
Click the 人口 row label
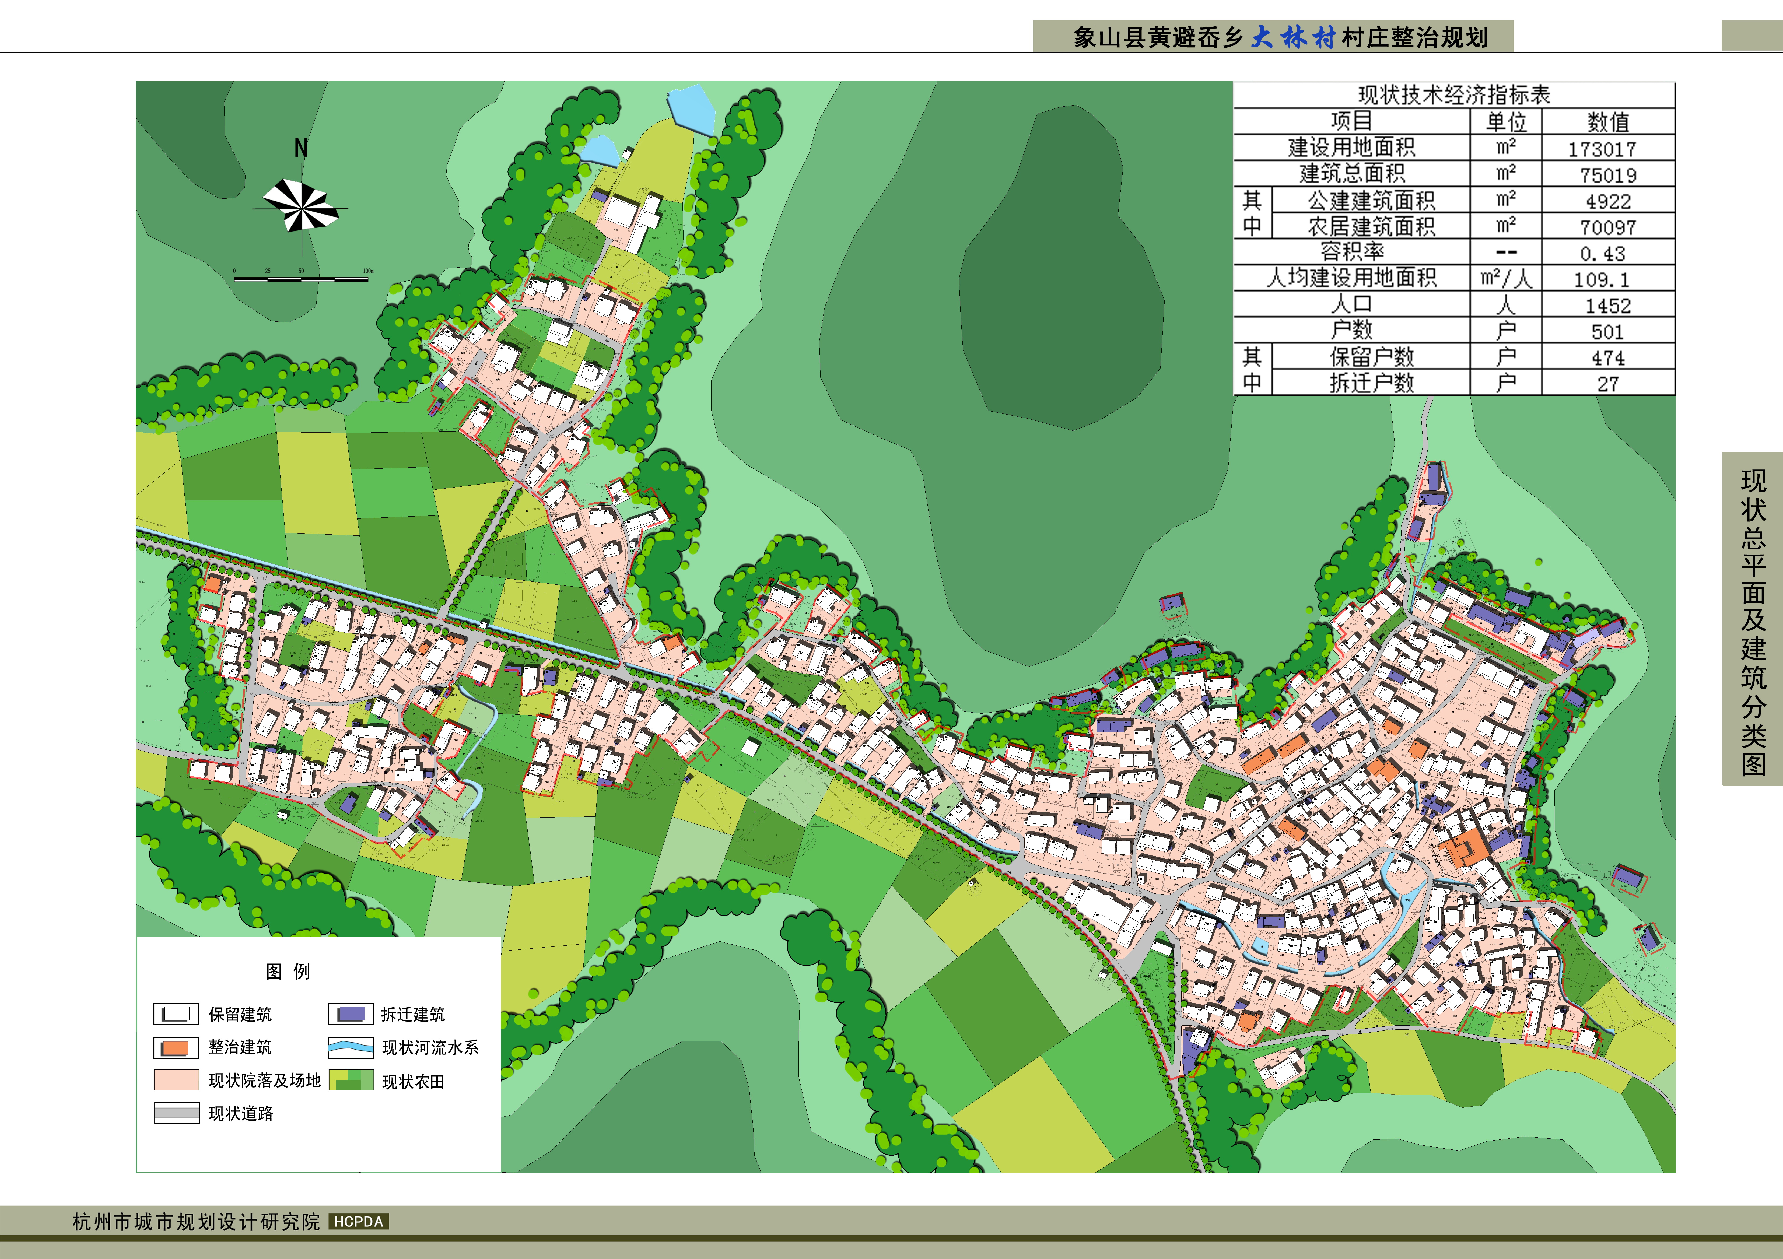pos(1351,304)
